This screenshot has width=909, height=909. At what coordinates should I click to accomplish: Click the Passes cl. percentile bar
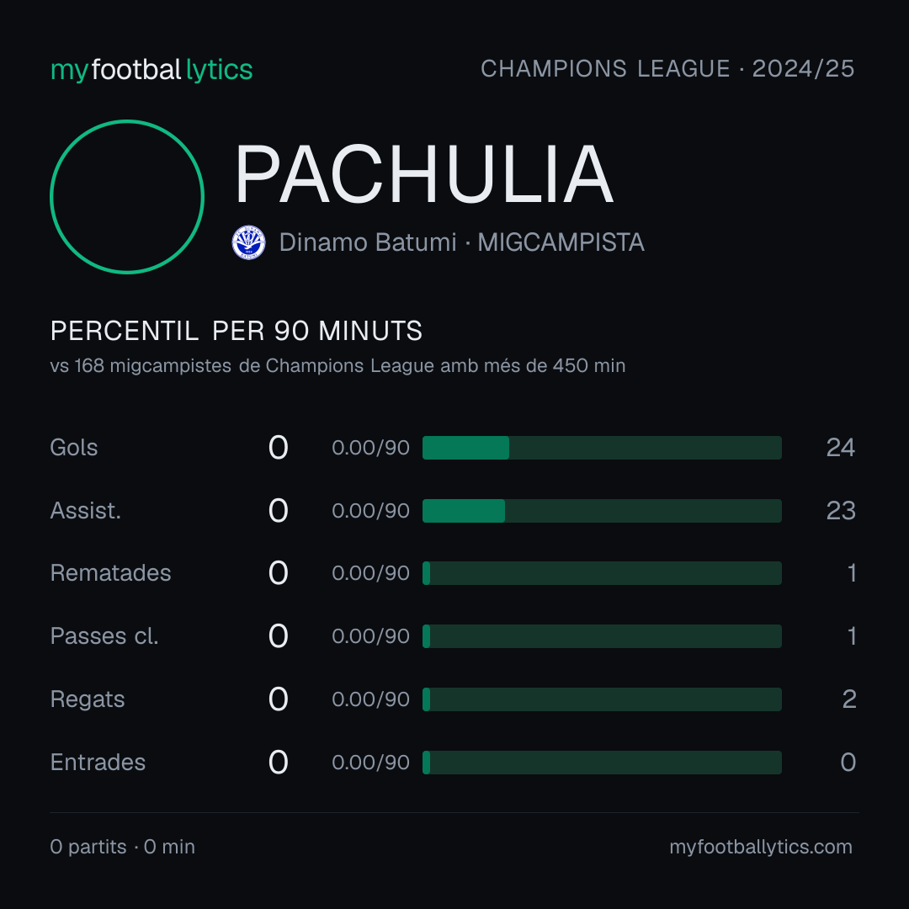(602, 636)
